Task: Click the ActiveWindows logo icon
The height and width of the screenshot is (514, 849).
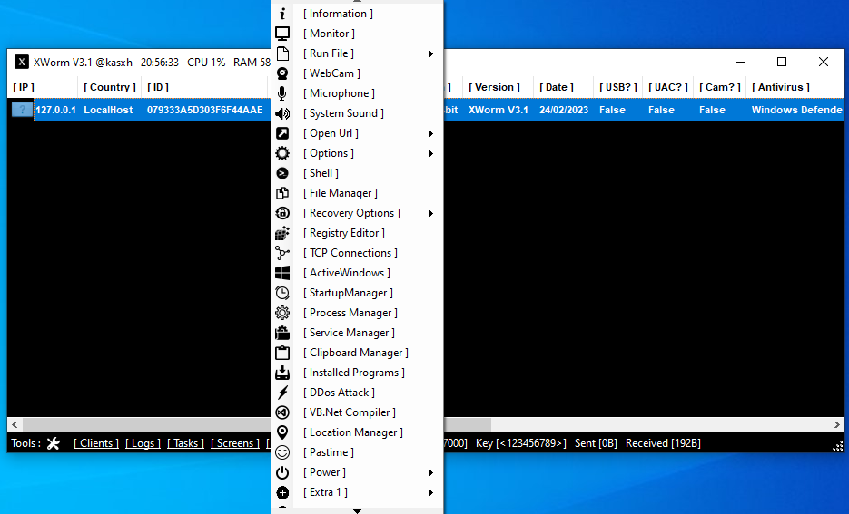Action: point(282,273)
